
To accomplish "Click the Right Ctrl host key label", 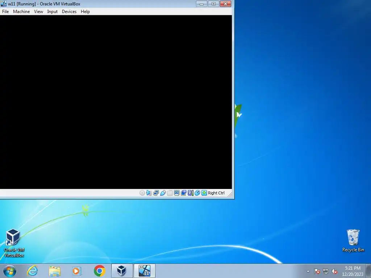I will pyautogui.click(x=216, y=193).
